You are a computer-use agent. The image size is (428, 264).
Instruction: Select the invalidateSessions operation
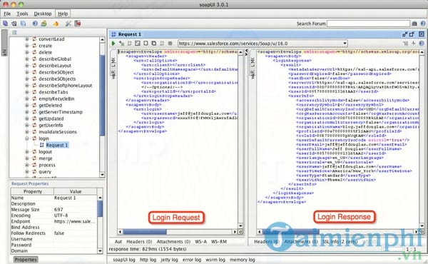coord(58,132)
